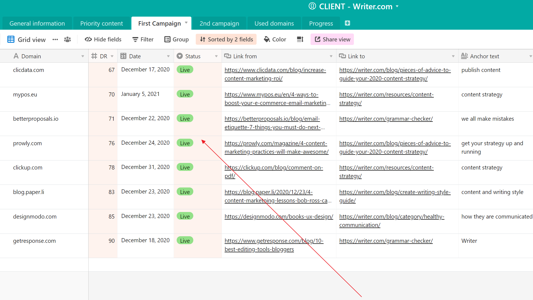Switch to General information tab

pos(37,23)
